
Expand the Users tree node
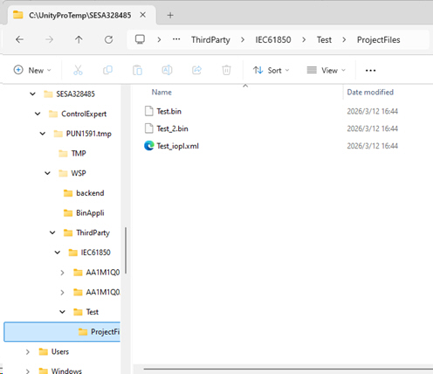coord(28,351)
